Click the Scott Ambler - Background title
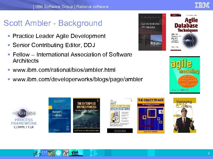Viewport: 213px width, 159px height. click(53, 23)
